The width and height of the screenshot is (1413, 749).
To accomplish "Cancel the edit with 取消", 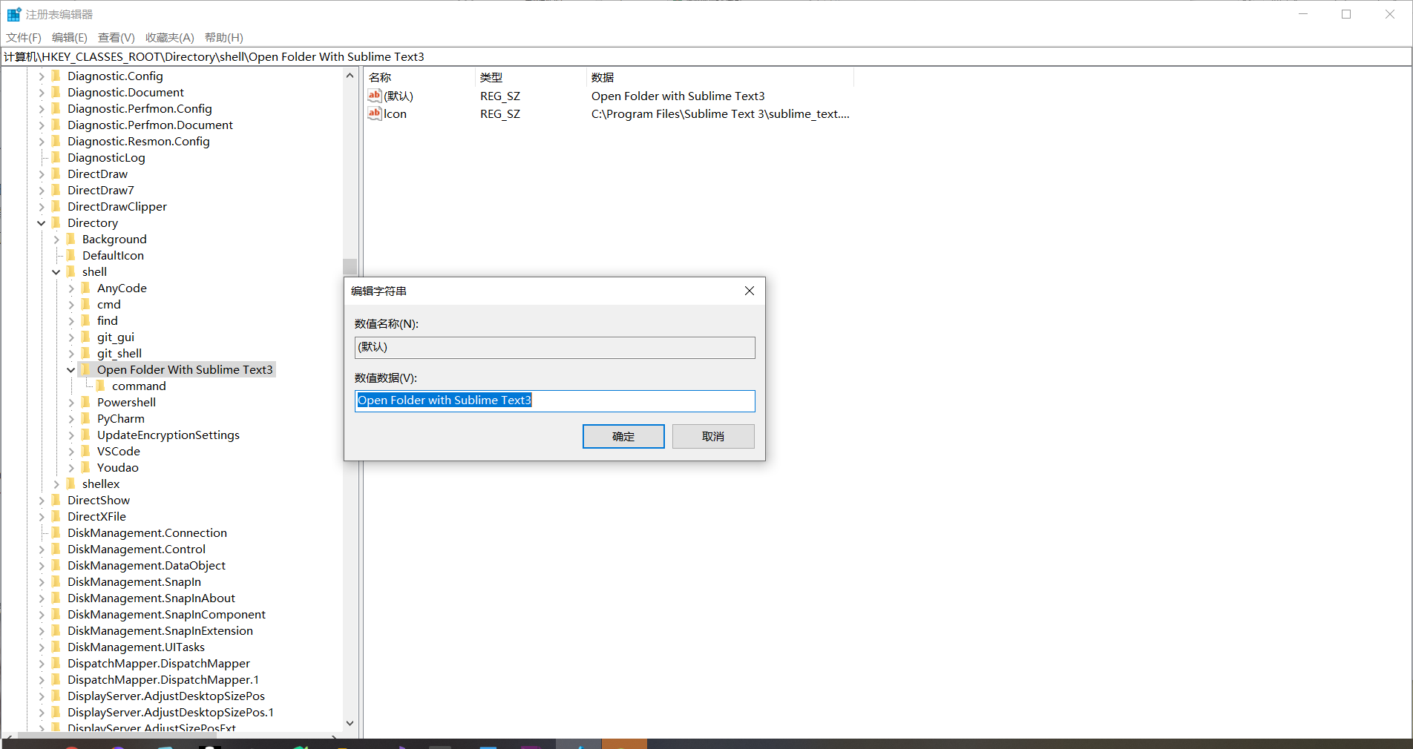I will point(713,436).
